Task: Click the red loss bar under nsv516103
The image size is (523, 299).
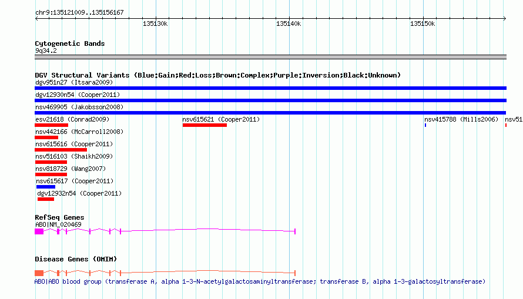Action: [51, 162]
